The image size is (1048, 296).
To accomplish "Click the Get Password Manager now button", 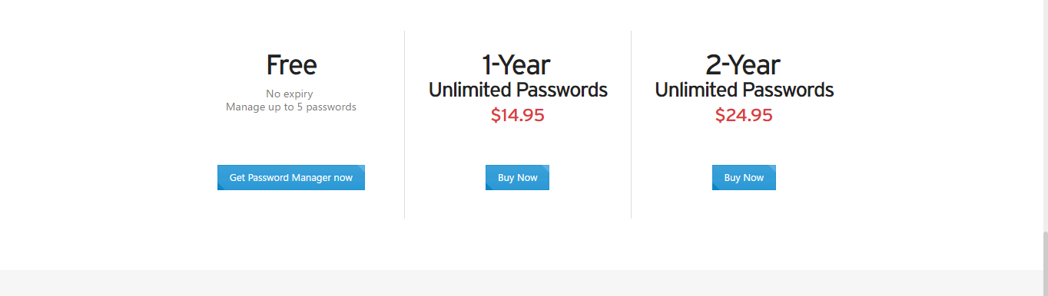I will (291, 177).
